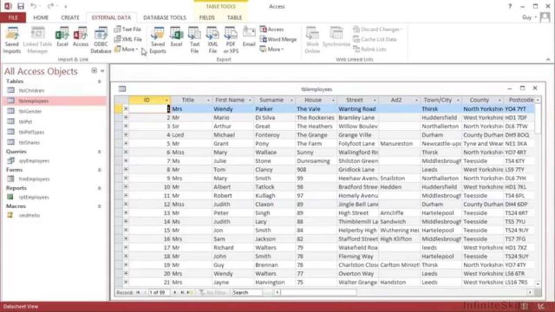Viewport: 555px width, 312px height.
Task: Open the More dropdown in Export group
Action: 275,49
